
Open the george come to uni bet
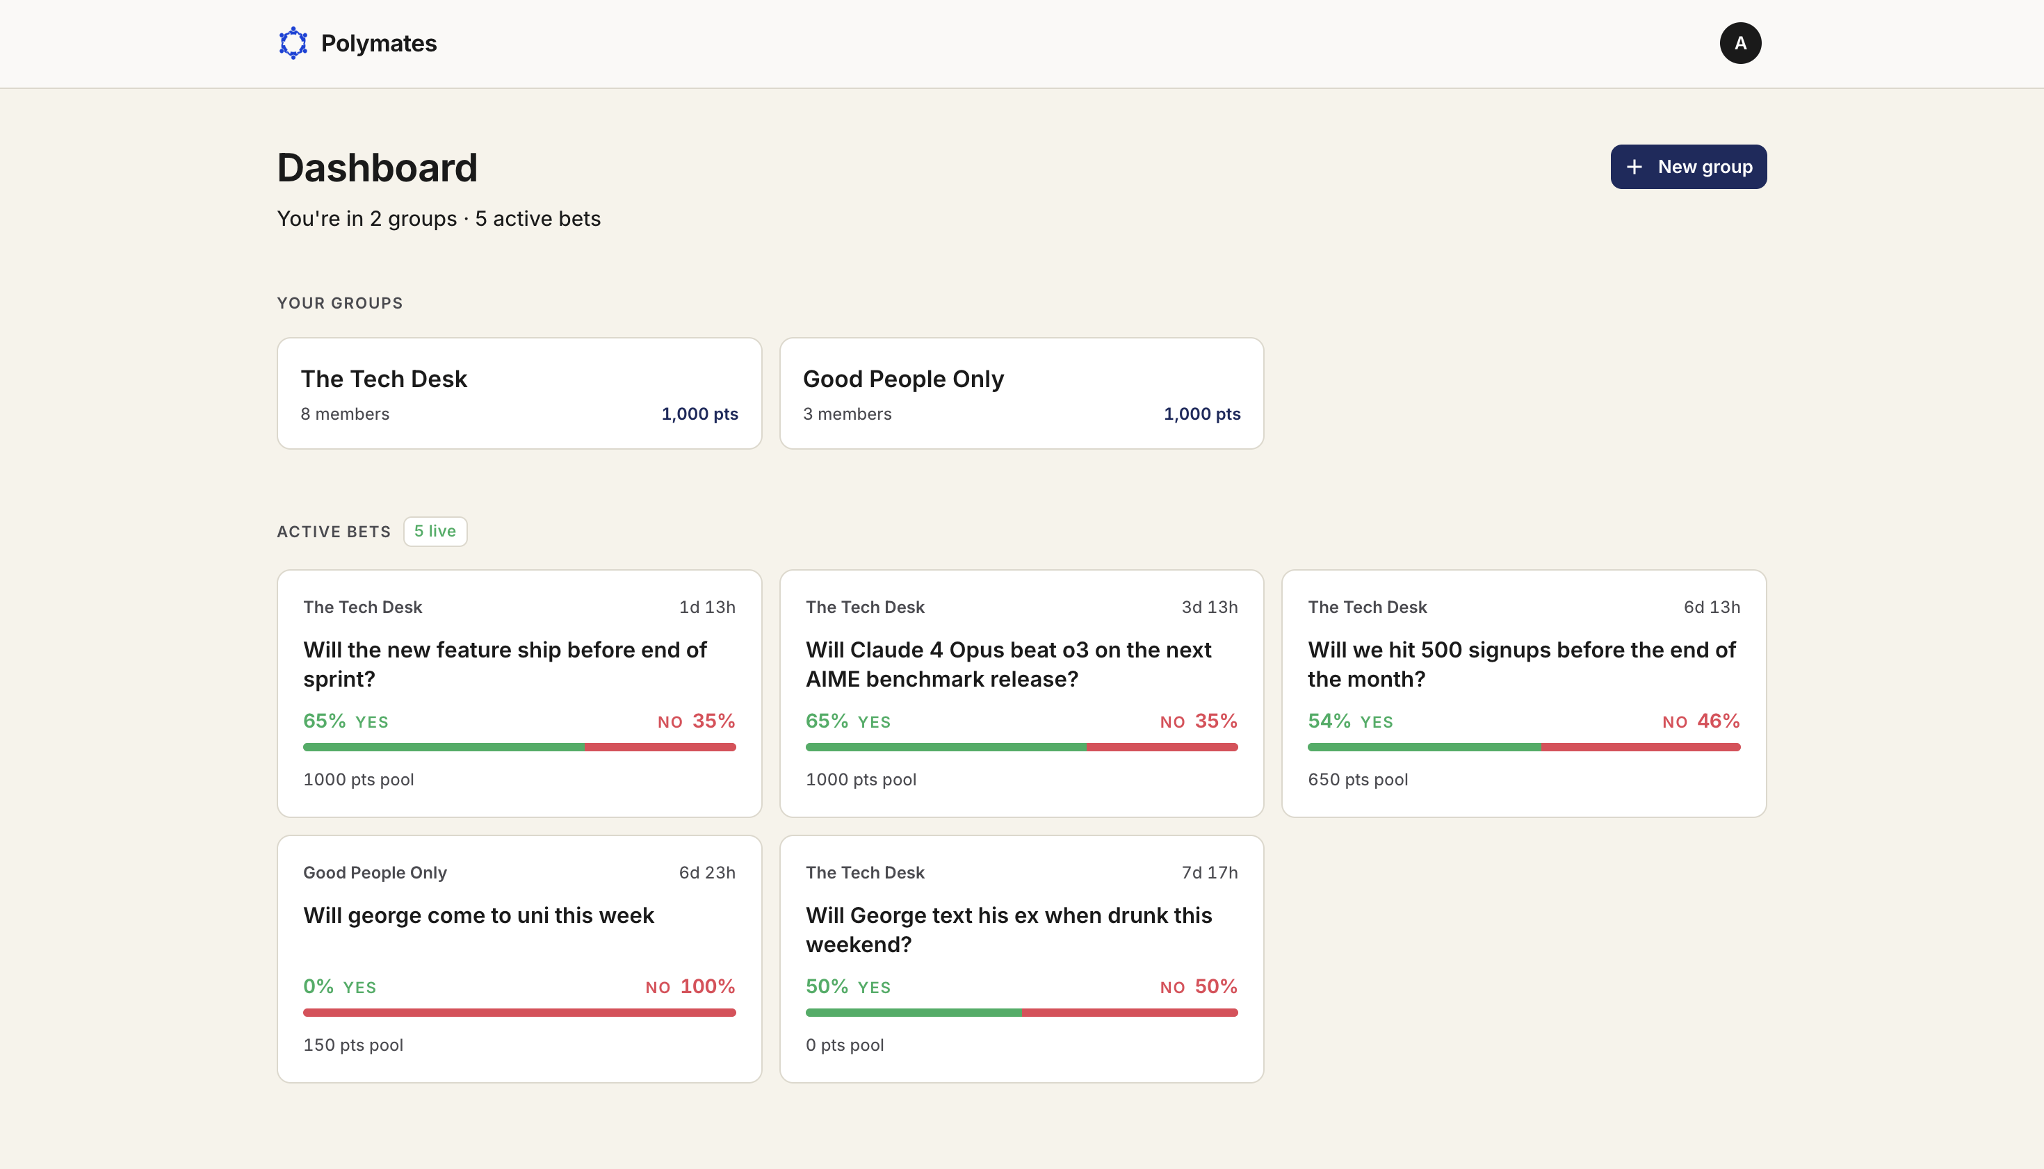coord(519,958)
